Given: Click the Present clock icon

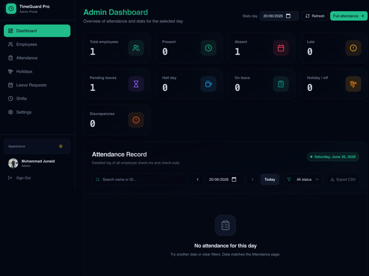Looking at the screenshot, I should coord(208,48).
